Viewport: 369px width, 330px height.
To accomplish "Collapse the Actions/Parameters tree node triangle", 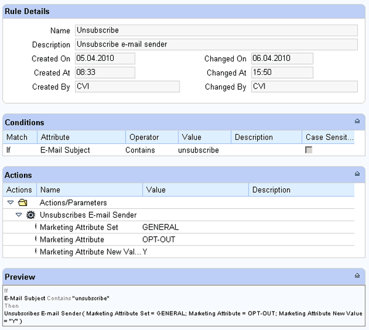I will click(x=10, y=203).
